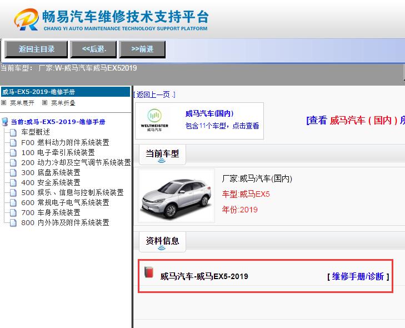Click the page icon next to 600 常规电子电气系统装置
The height and width of the screenshot is (328, 405).
click(13, 203)
